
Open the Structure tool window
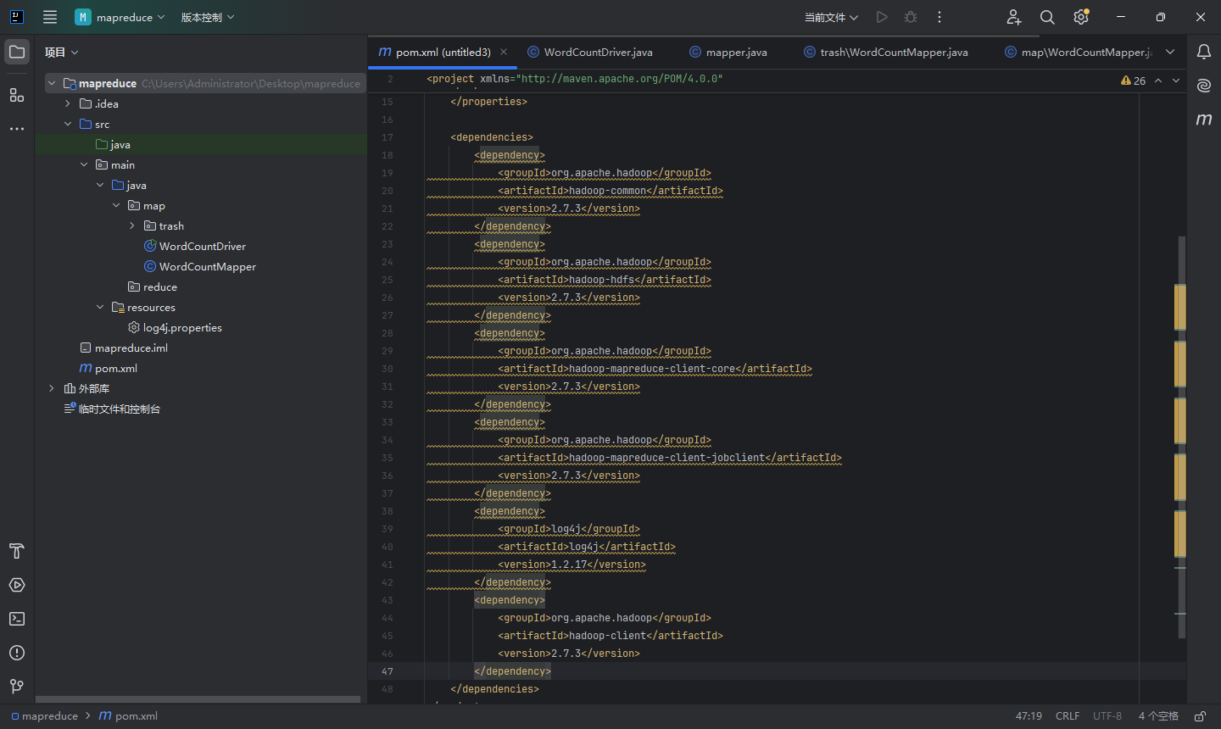pyautogui.click(x=17, y=95)
